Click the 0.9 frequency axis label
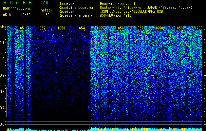The width and height of the screenshot is (206, 131). coord(3,75)
